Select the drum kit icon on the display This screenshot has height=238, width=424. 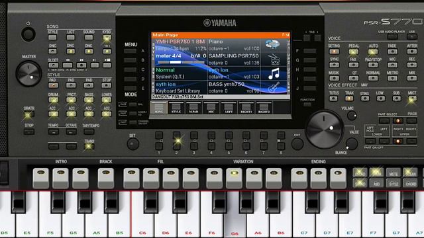[274, 59]
